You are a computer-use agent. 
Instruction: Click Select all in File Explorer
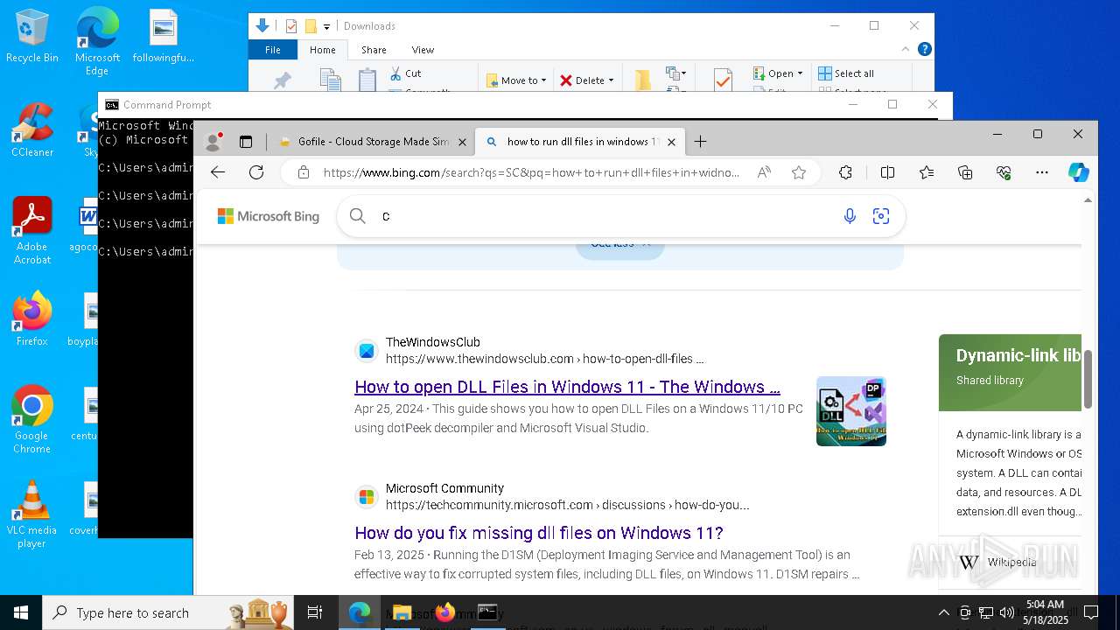845,73
